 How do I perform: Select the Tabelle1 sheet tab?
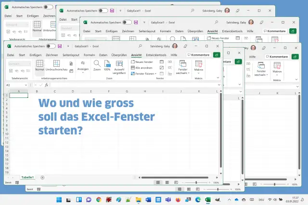[x=27, y=177]
